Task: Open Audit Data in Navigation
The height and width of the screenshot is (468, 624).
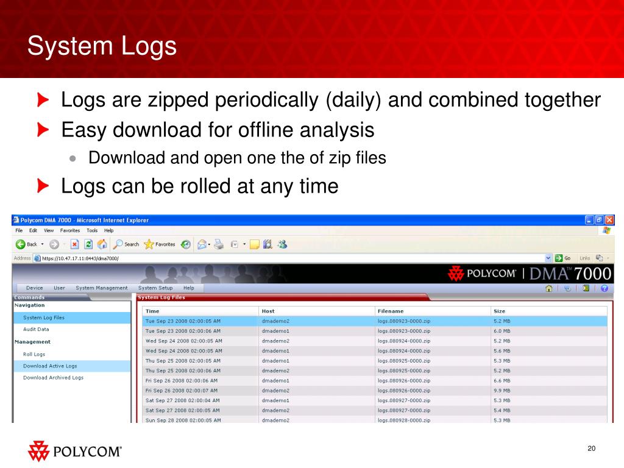Action: pyautogui.click(x=36, y=329)
